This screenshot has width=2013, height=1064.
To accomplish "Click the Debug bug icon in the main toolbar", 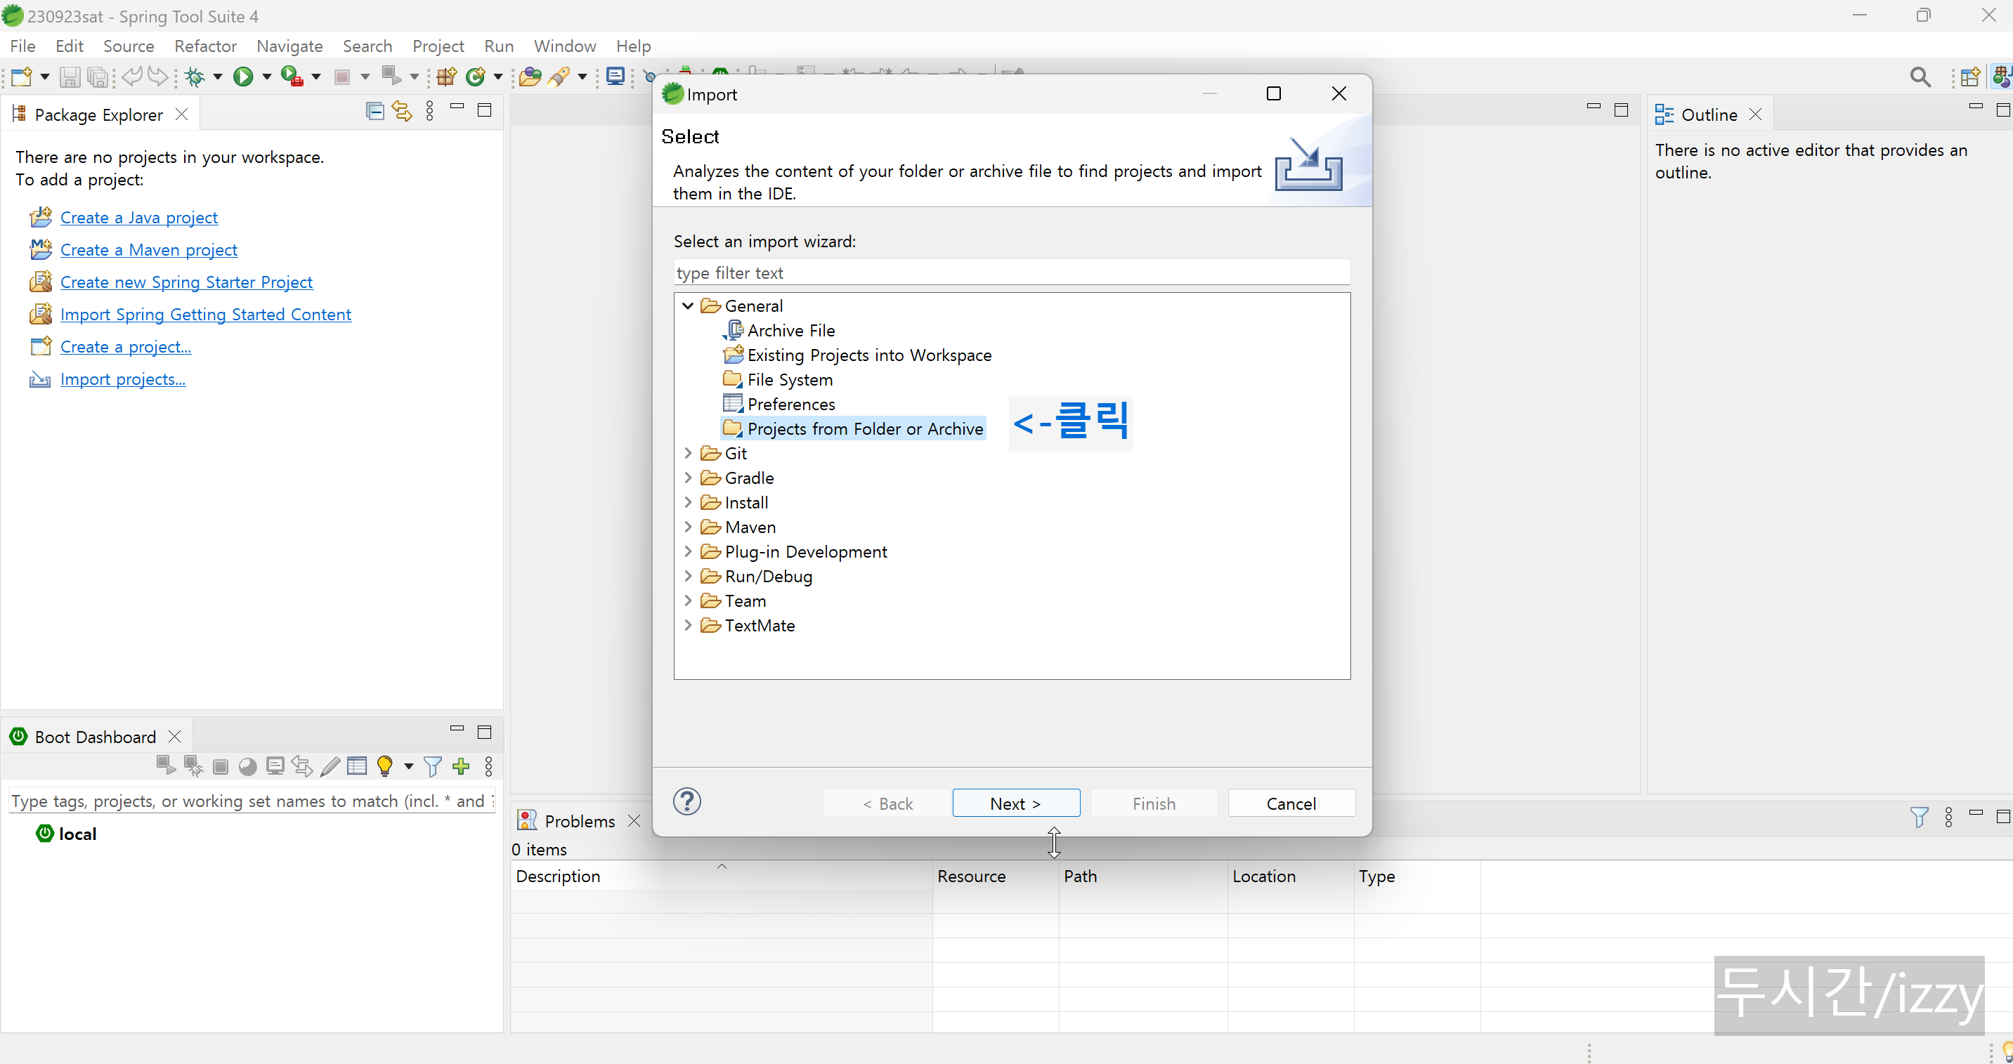I will [195, 77].
